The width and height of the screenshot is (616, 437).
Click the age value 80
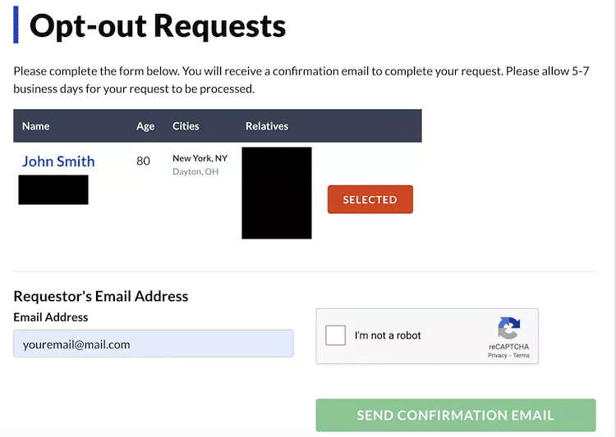pyautogui.click(x=144, y=161)
